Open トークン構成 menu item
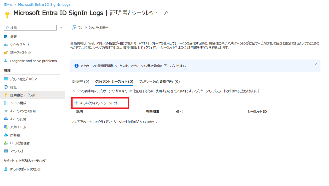Viewport: 329px width, 186px height. tap(18, 103)
